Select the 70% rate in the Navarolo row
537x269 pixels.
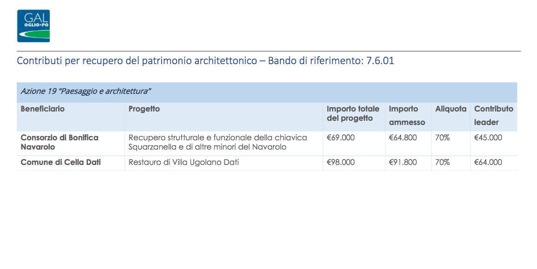tap(442, 138)
